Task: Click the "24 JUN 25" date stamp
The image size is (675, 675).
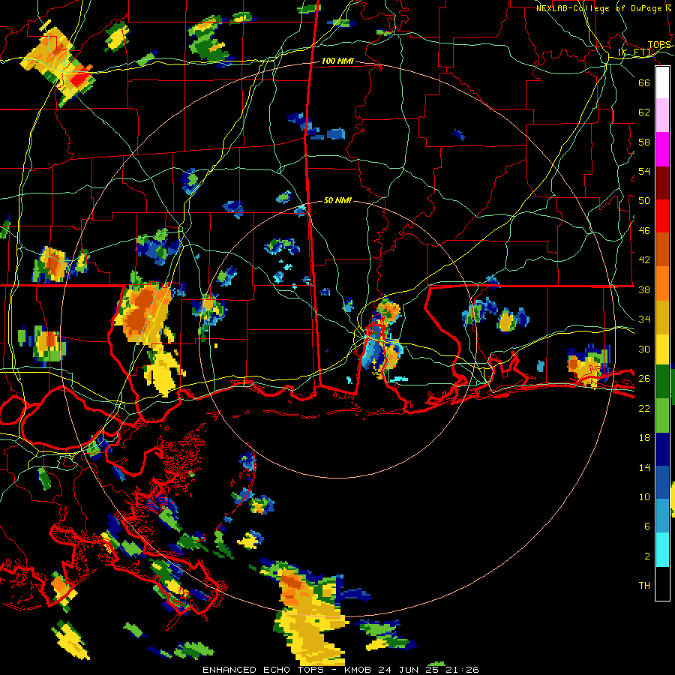Action: click(409, 670)
